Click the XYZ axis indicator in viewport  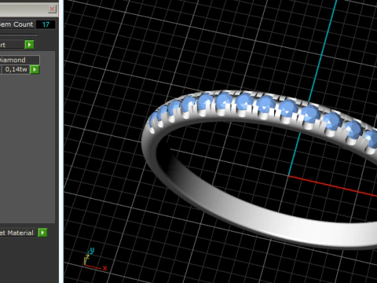coord(95,259)
